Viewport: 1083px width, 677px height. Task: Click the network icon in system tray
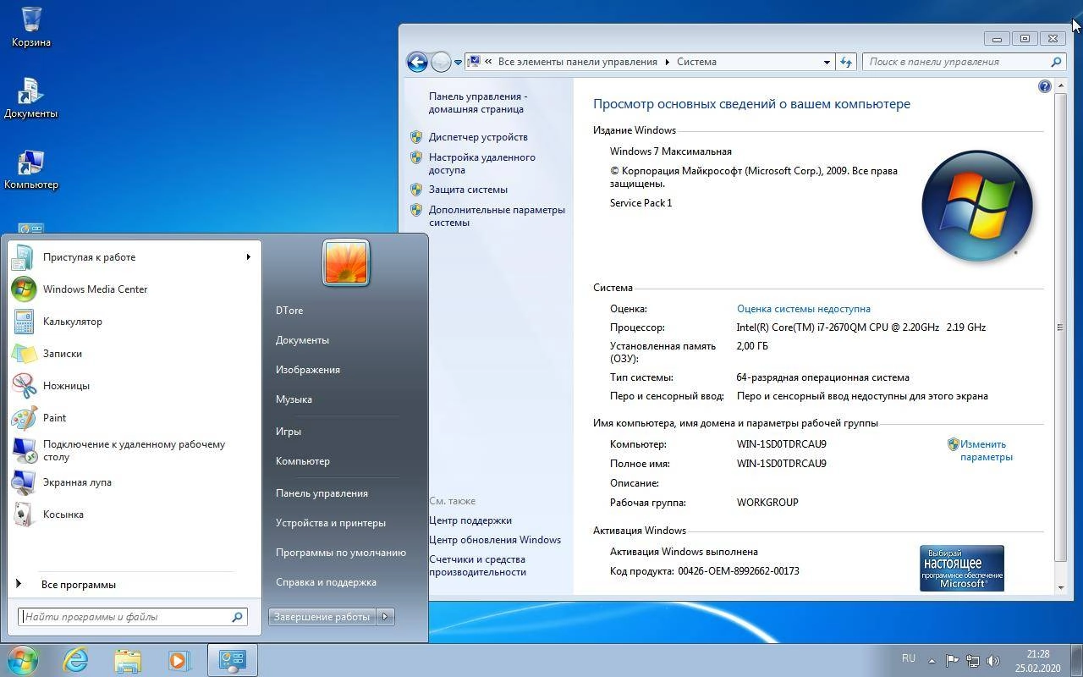(x=973, y=661)
